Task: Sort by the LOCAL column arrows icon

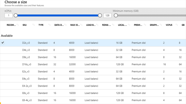Action: [x=129, y=25]
